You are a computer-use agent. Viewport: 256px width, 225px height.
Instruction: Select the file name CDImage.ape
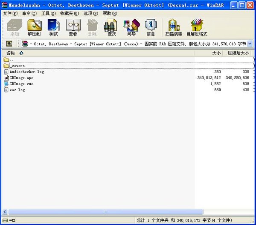click(21, 78)
